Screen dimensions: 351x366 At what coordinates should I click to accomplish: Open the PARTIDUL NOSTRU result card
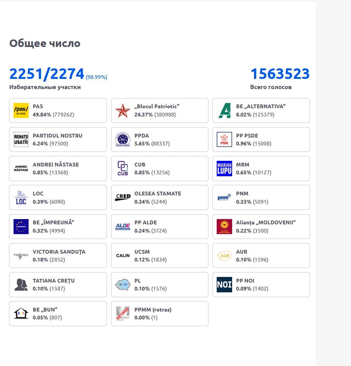[58, 139]
